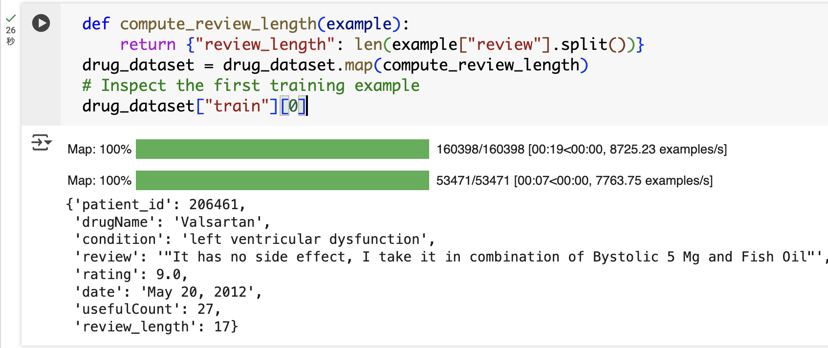
Task: Toggle cell output visibility icon
Action: tap(42, 142)
